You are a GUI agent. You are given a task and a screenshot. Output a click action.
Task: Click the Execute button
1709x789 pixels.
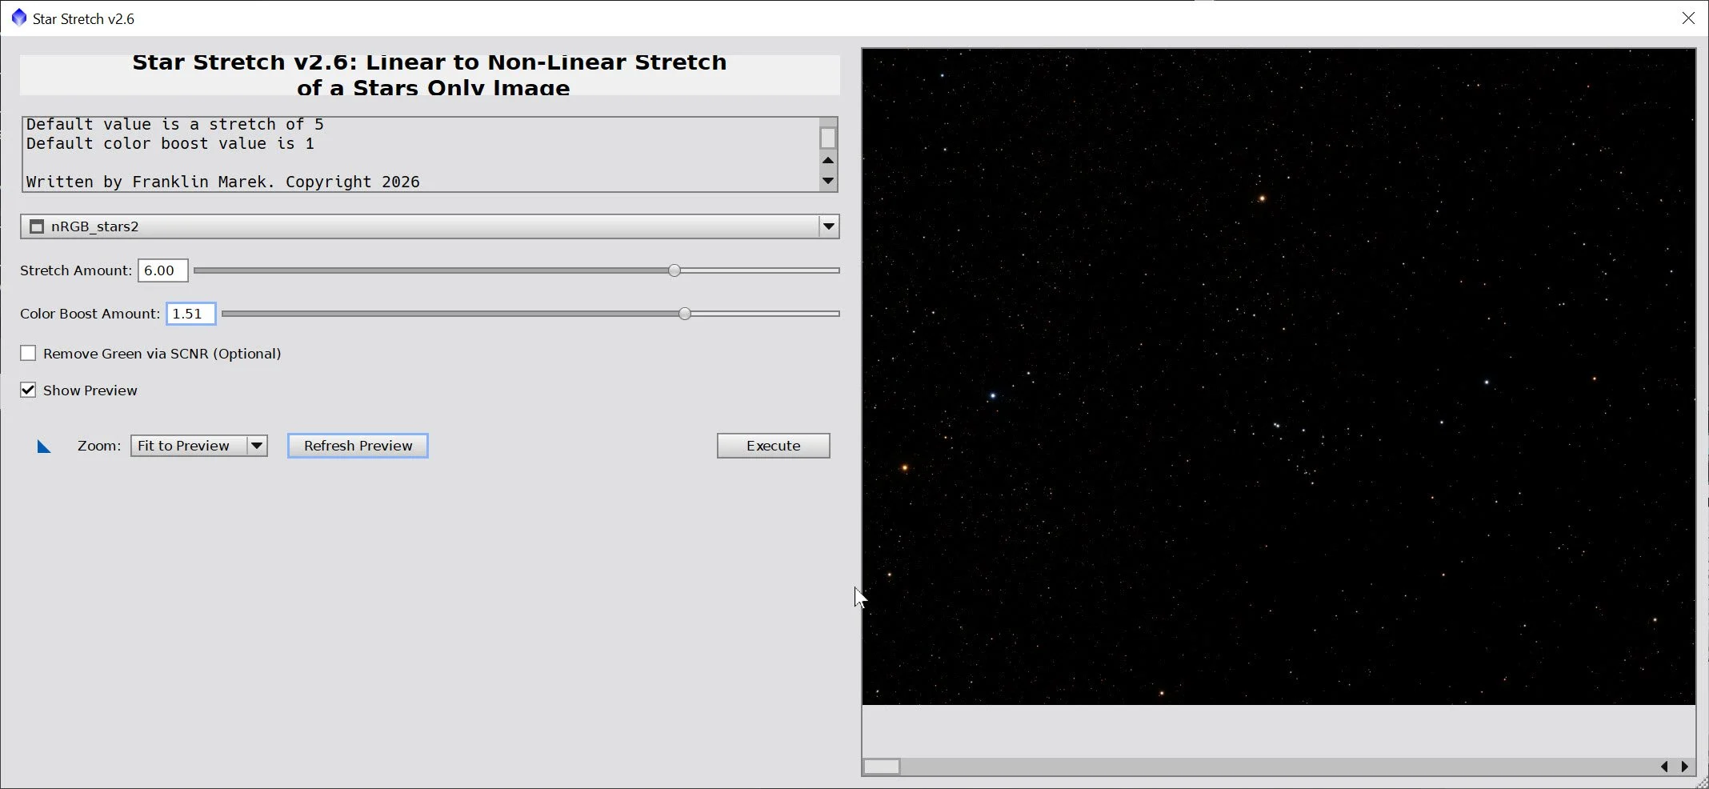click(x=773, y=446)
